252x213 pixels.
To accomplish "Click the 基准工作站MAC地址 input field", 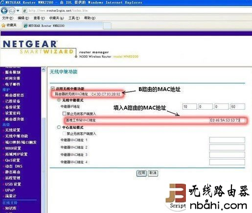I will pyautogui.click(x=227, y=120).
